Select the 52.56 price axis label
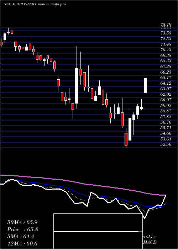Viewport: 178px width, 249px height. (166, 144)
